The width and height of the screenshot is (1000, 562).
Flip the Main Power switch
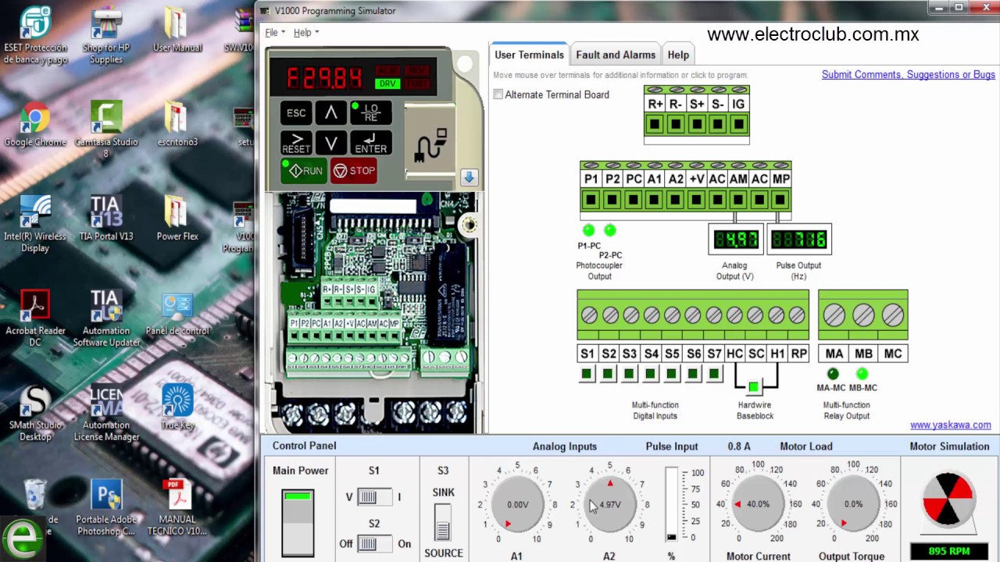click(298, 522)
